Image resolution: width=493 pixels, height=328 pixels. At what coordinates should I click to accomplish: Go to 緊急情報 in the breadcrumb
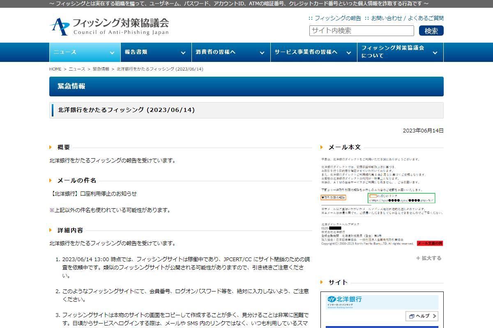101,69
